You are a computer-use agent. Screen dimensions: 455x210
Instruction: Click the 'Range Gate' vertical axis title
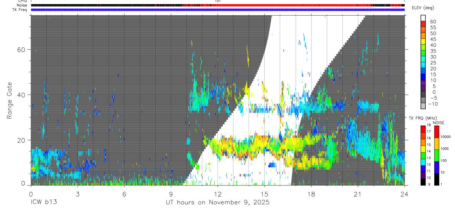(10, 100)
